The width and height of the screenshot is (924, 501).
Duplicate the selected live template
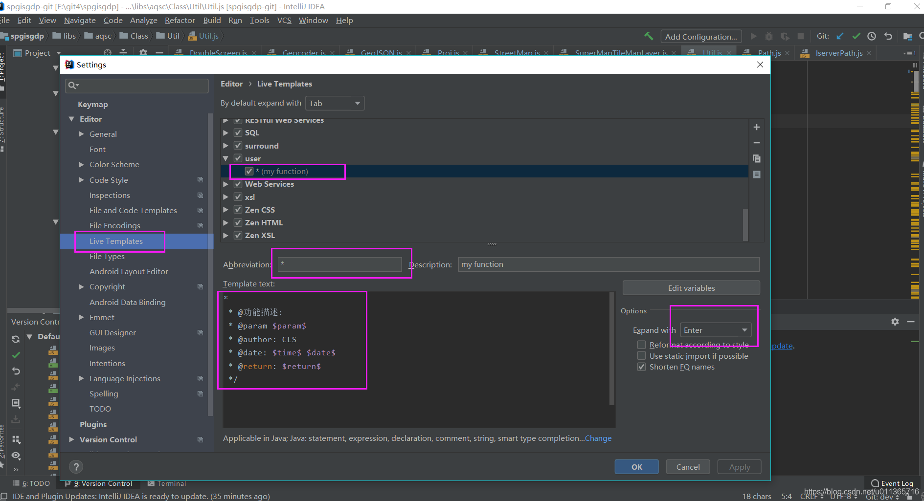756,158
